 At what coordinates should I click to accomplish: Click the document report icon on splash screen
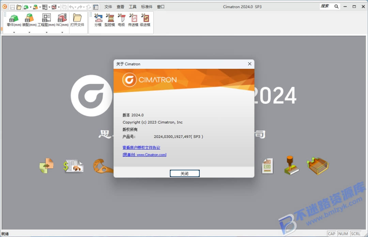267,166
